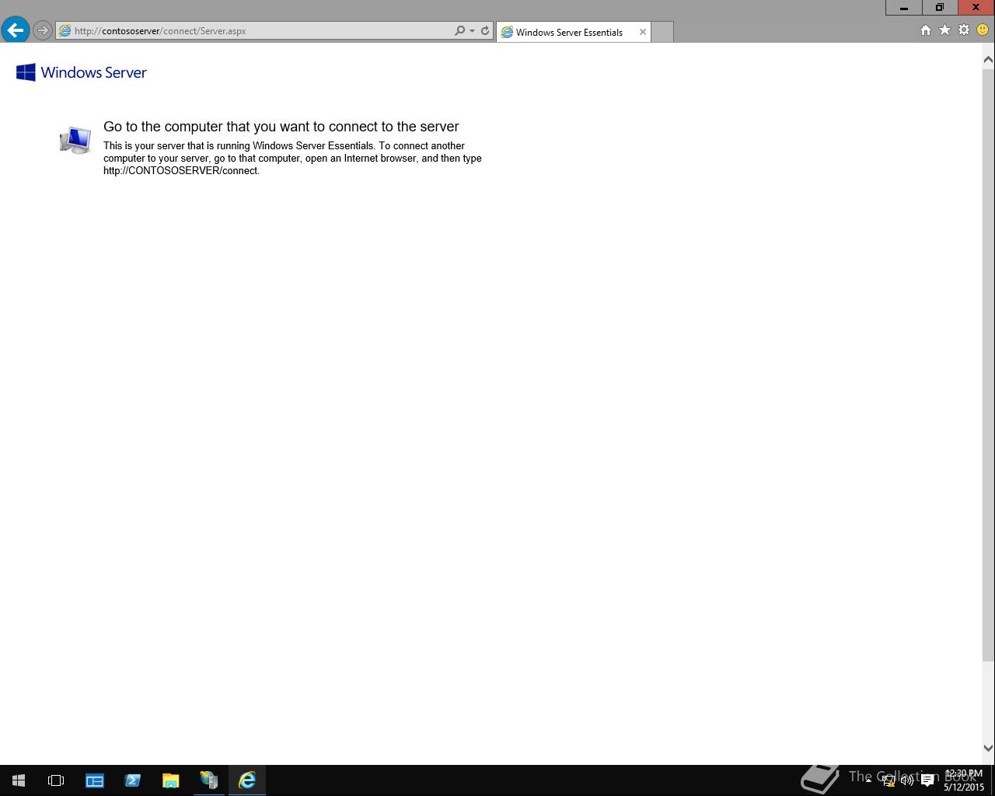The width and height of the screenshot is (995, 796).
Task: Switch to Internet Explorer on the taskbar
Action: tap(247, 780)
